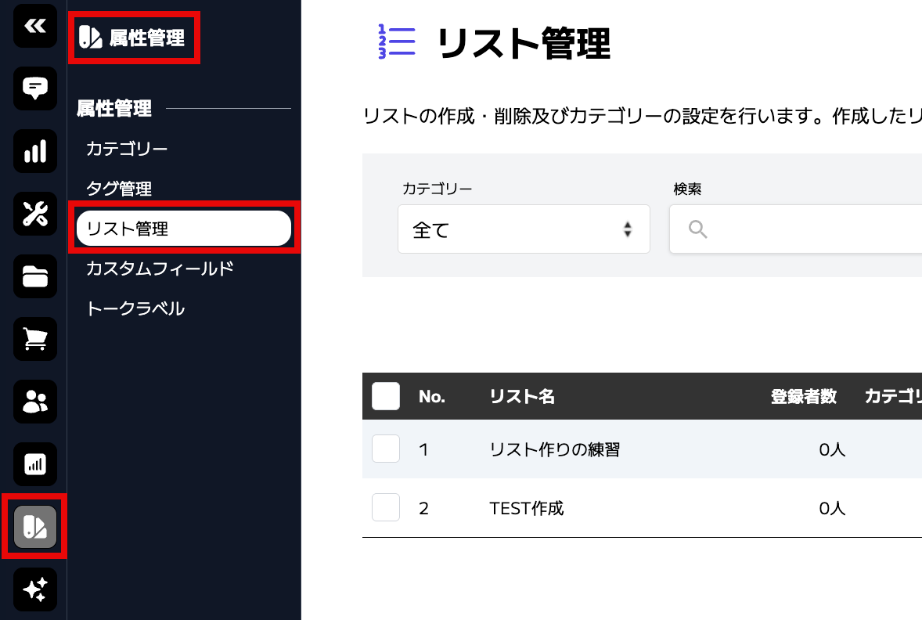Open the shopping cart icon
Screen dimensions: 922x620
35,339
